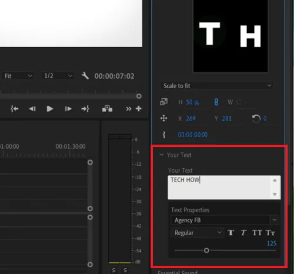Step back one frame
294x274 pixels.
pyautogui.click(x=32, y=109)
